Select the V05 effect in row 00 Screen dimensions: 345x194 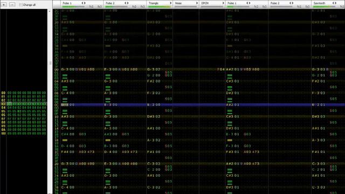(247, 70)
